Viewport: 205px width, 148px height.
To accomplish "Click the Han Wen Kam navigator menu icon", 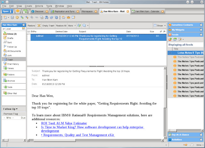I will pyautogui.click(x=23, y=25).
